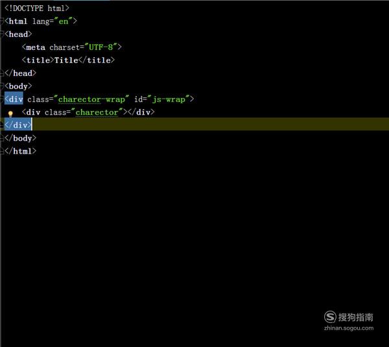Click the opening <body> tag
Image resolution: width=389 pixels, height=347 pixels.
[x=18, y=86]
